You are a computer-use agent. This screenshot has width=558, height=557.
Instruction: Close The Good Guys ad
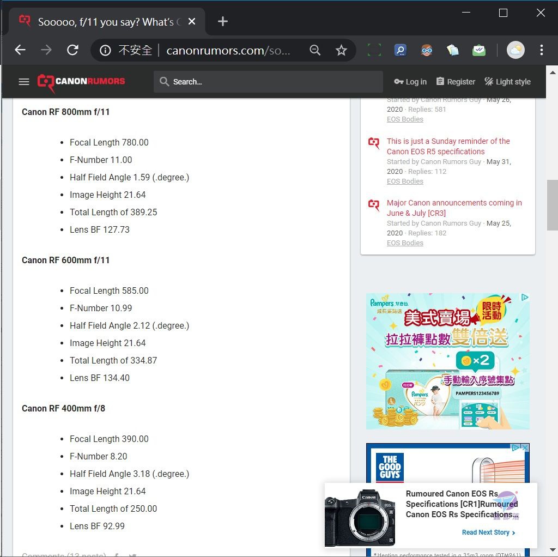(525, 447)
